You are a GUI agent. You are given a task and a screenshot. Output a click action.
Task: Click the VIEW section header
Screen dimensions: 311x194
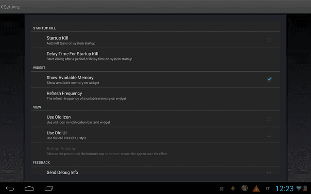(x=37, y=107)
